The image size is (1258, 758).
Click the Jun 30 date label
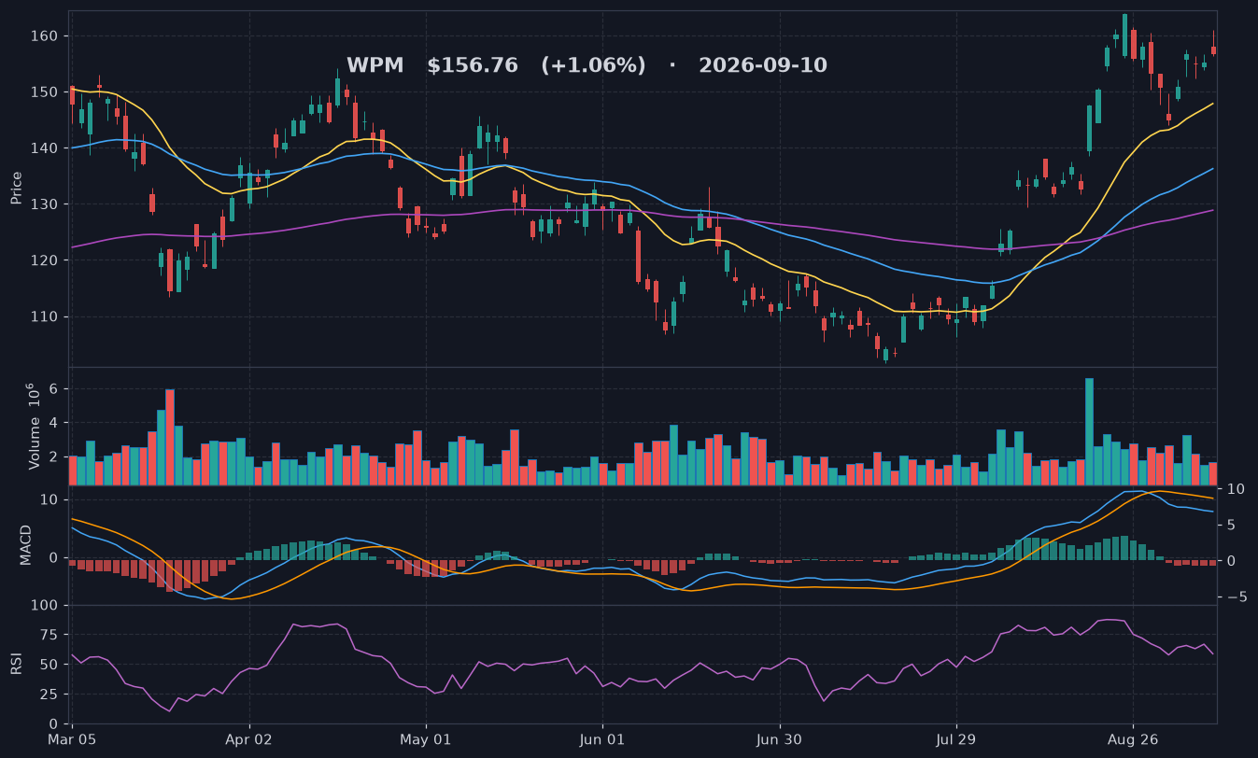click(780, 739)
